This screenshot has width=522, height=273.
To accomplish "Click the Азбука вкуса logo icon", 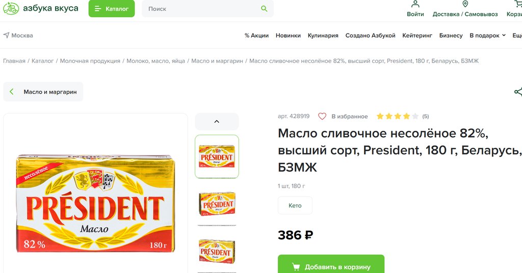I will coord(11,9).
